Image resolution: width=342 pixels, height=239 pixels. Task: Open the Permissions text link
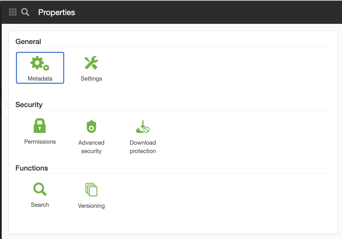40,142
